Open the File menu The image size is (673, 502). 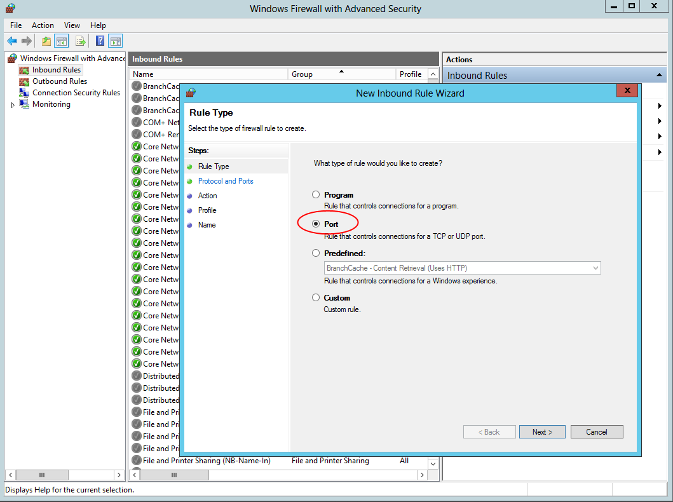[16, 25]
